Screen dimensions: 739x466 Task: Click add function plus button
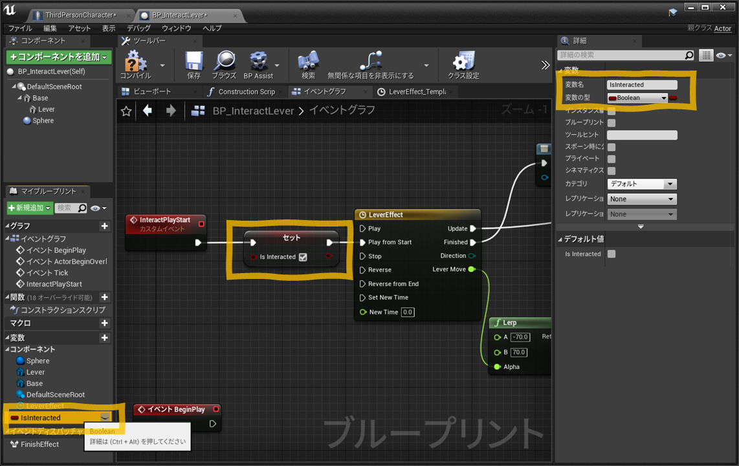click(x=105, y=297)
